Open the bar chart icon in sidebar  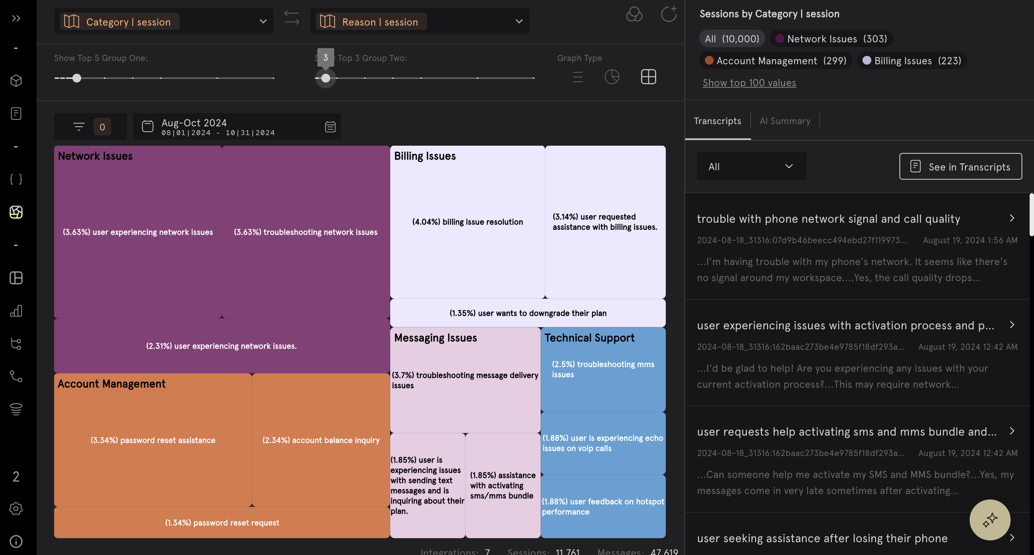16,311
